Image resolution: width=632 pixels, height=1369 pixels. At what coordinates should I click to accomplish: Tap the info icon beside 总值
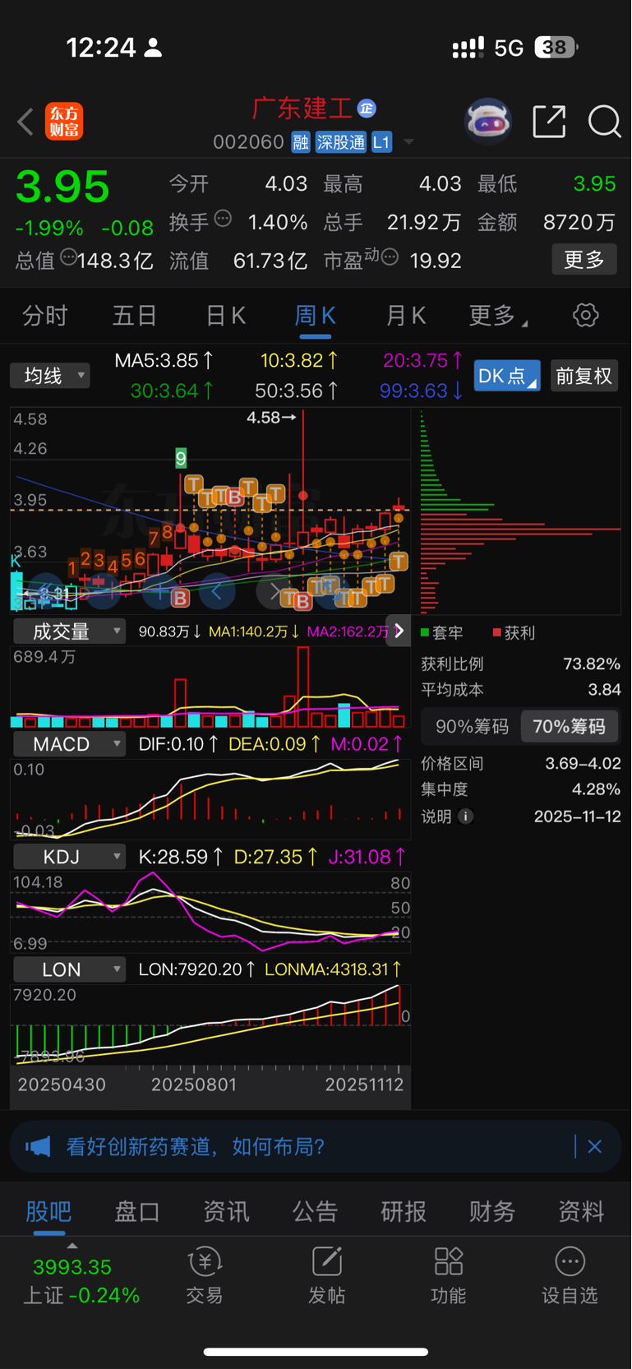click(x=68, y=257)
